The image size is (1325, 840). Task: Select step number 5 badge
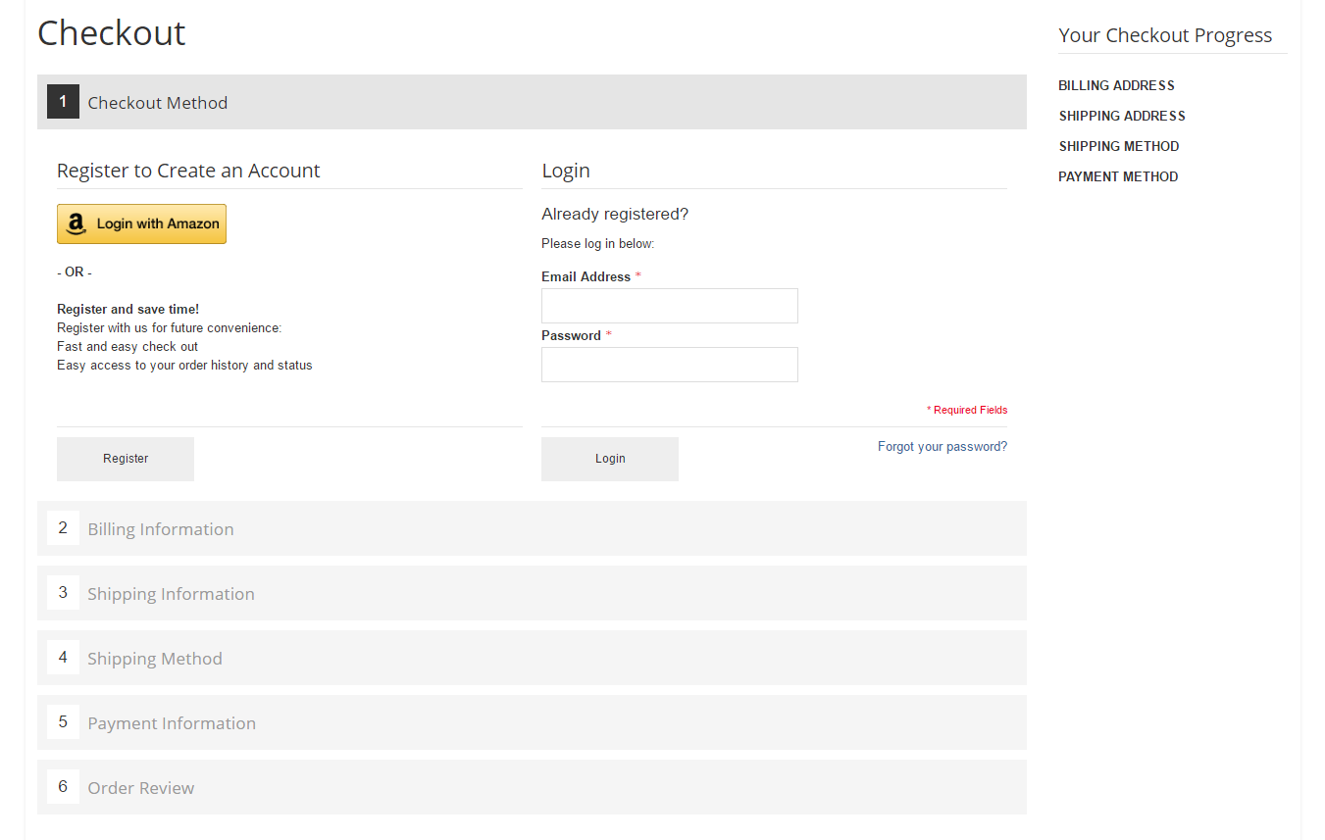63,722
